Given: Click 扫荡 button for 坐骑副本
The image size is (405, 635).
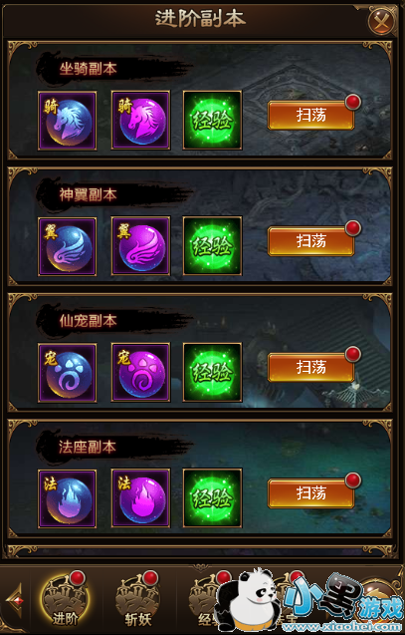Looking at the screenshot, I should 310,116.
